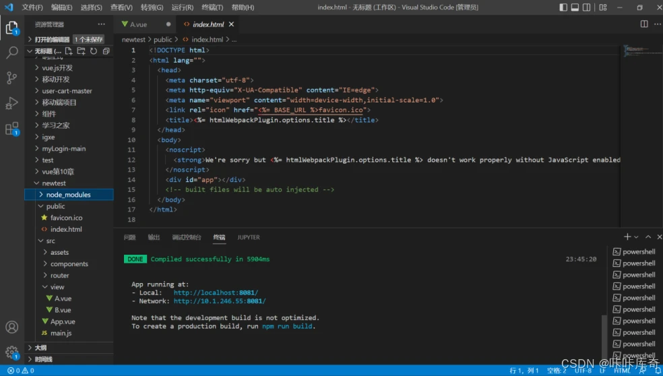Open the 文件(F) menu

pos(32,7)
